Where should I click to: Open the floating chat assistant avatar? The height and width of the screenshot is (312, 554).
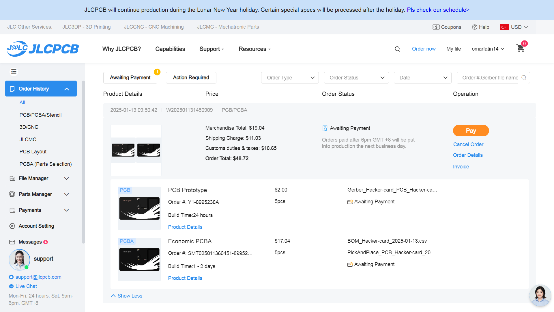tap(540, 296)
